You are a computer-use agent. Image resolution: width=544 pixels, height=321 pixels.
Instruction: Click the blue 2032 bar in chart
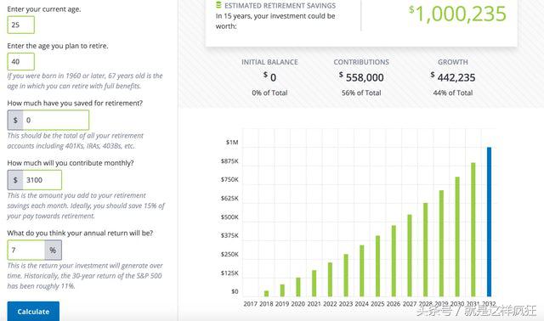pyautogui.click(x=490, y=222)
